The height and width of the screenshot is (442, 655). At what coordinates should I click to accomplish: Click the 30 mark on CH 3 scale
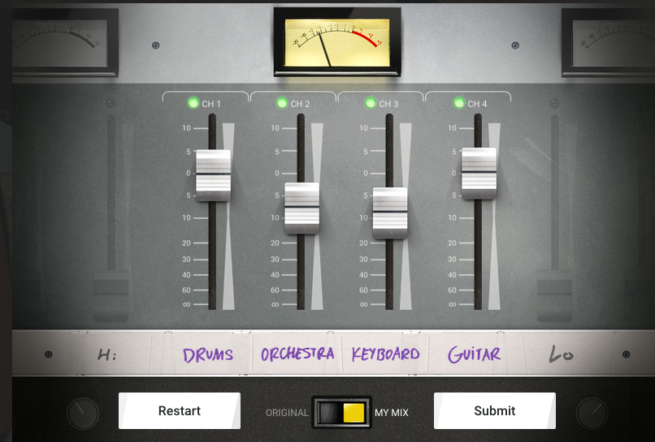363,260
